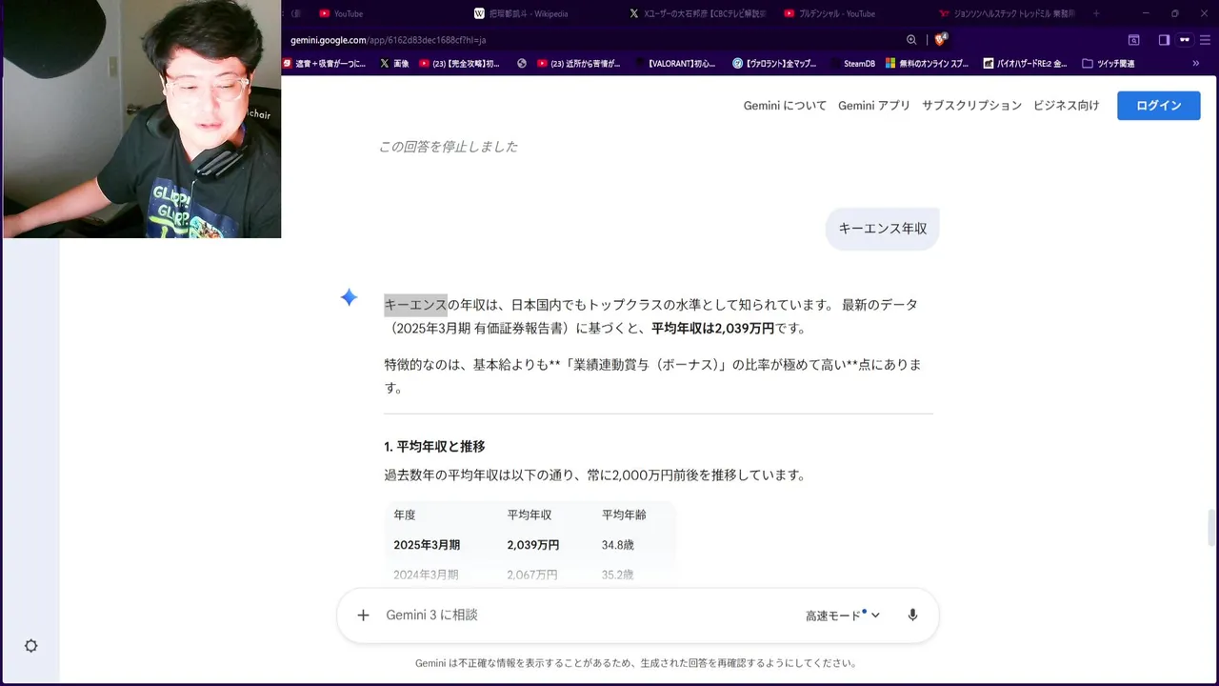Open the ビジネス向け link
Screen dimensions: 1219x686
click(1066, 106)
